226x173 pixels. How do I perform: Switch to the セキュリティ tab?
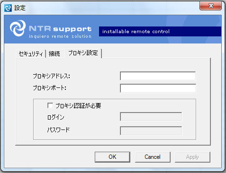coord(31,54)
